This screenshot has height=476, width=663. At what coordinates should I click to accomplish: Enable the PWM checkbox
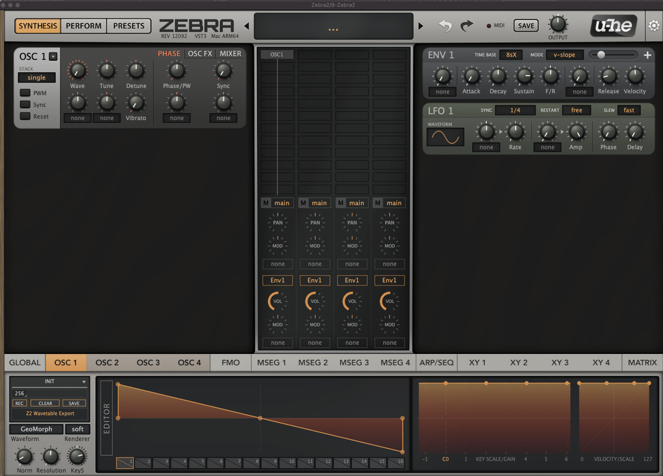click(26, 93)
